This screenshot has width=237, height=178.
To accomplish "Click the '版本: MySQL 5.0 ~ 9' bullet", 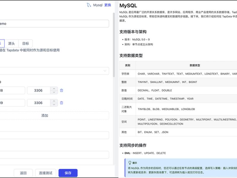I will click(137, 39).
